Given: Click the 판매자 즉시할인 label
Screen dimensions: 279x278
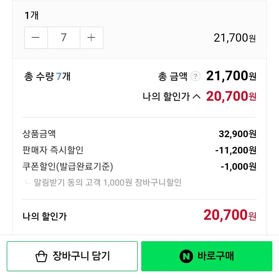Looking at the screenshot, I should 53,150.
